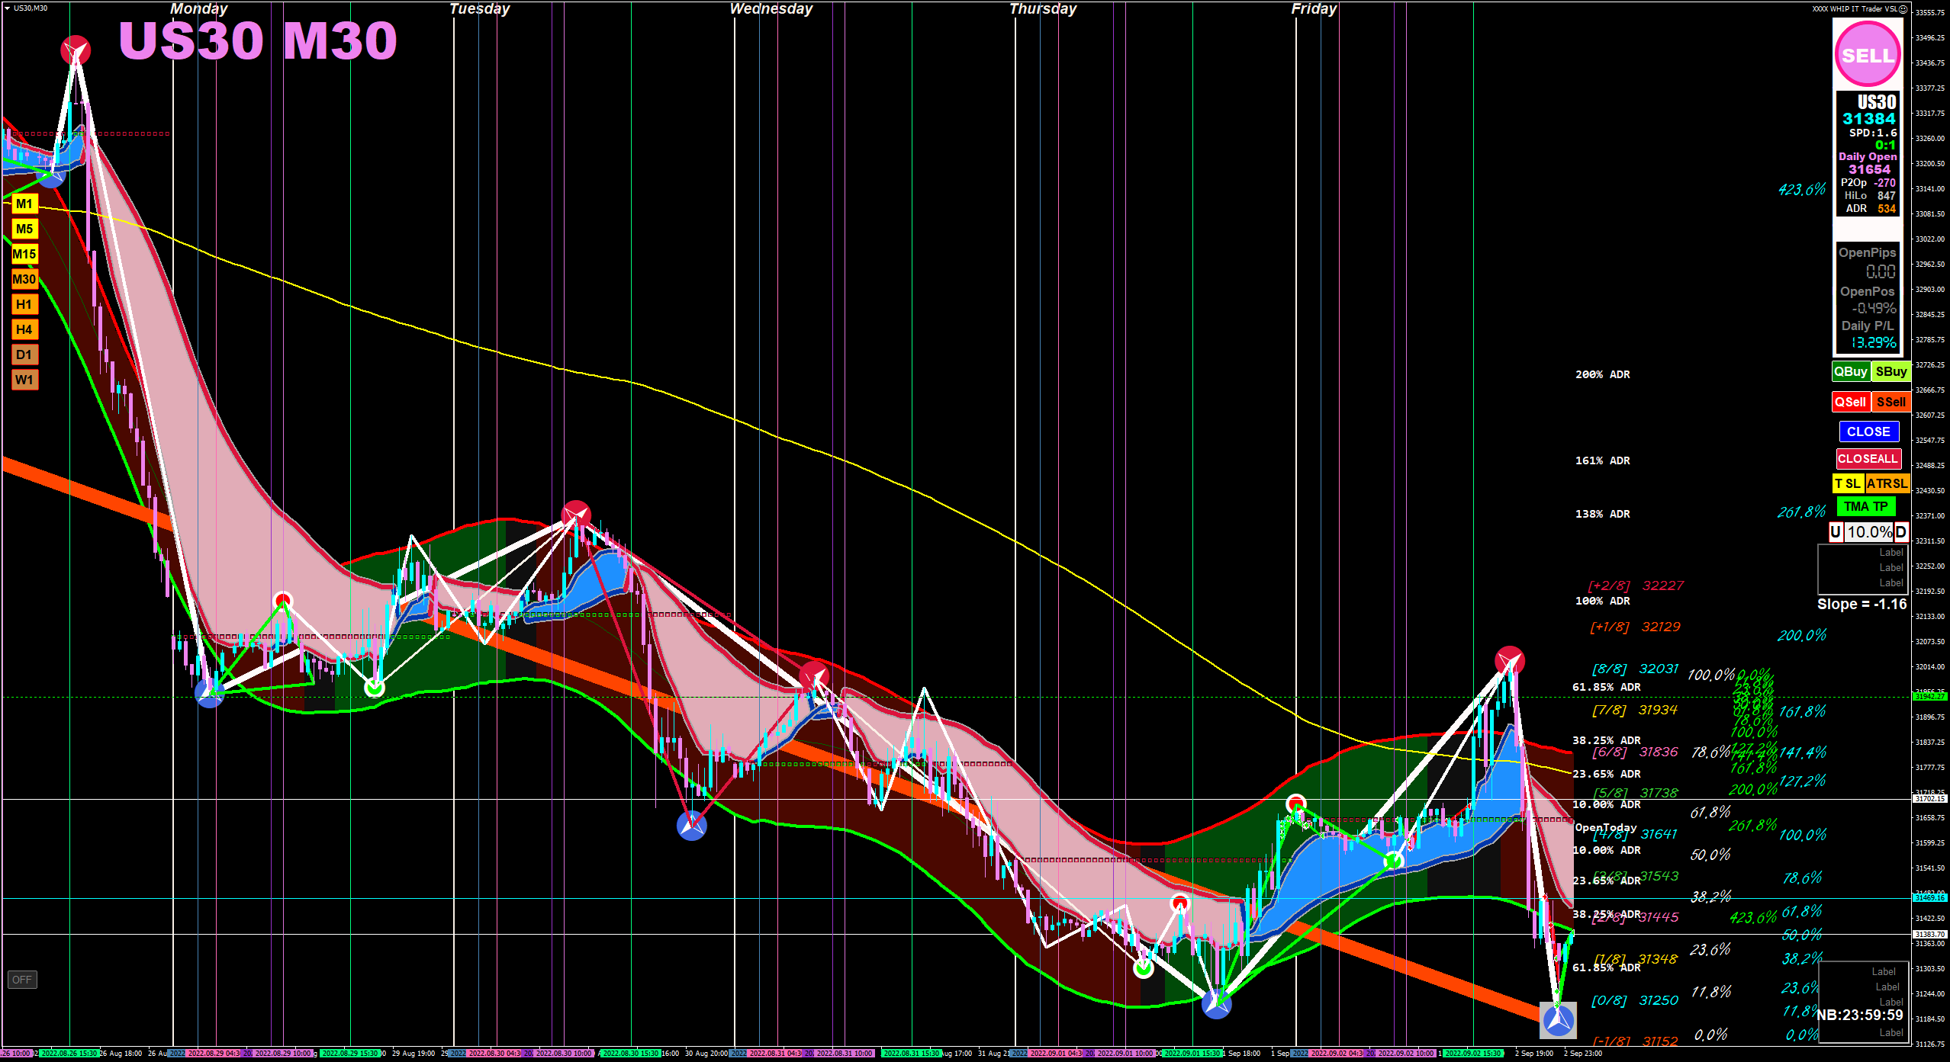Click the red sell-arrow marker at Friday's peak
Image resolution: width=1950 pixels, height=1062 pixels.
point(1509,660)
